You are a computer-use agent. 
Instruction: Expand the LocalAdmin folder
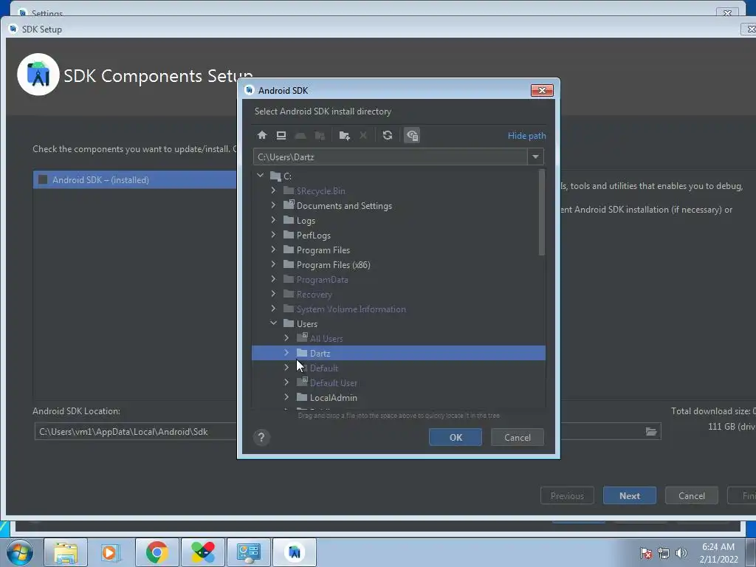pyautogui.click(x=286, y=397)
